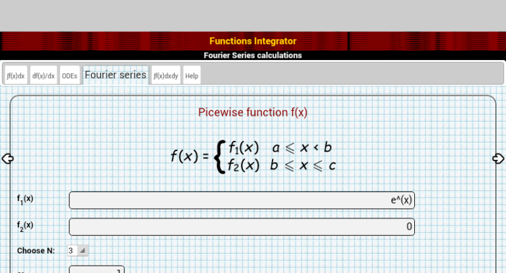Click the f2(x) field label

tap(25, 226)
